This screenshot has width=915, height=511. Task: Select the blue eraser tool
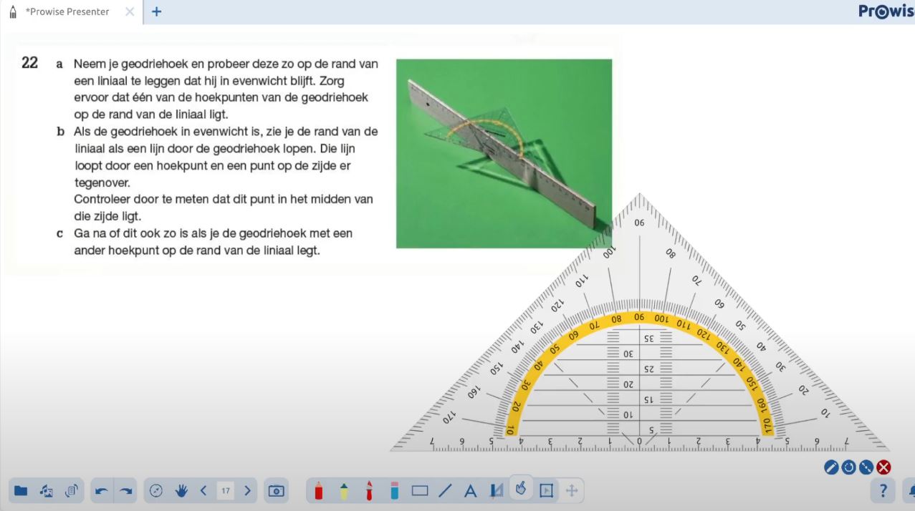394,491
